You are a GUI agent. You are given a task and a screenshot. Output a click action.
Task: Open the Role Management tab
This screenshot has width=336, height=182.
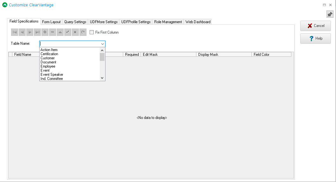168,22
